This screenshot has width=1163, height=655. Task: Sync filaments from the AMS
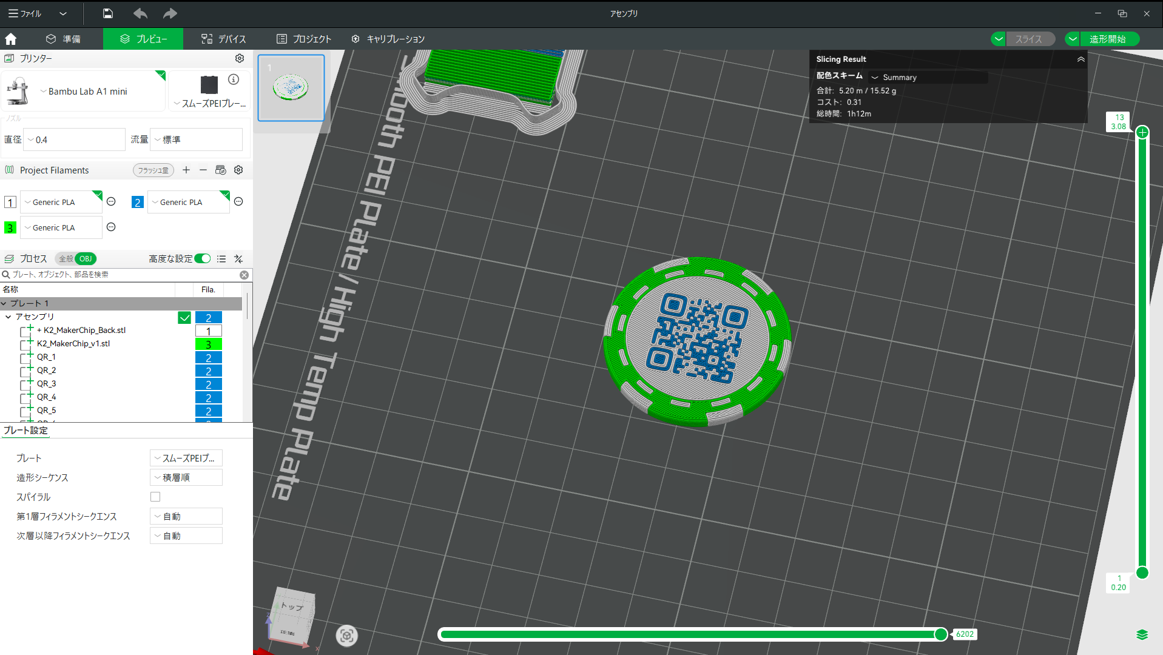coord(221,170)
